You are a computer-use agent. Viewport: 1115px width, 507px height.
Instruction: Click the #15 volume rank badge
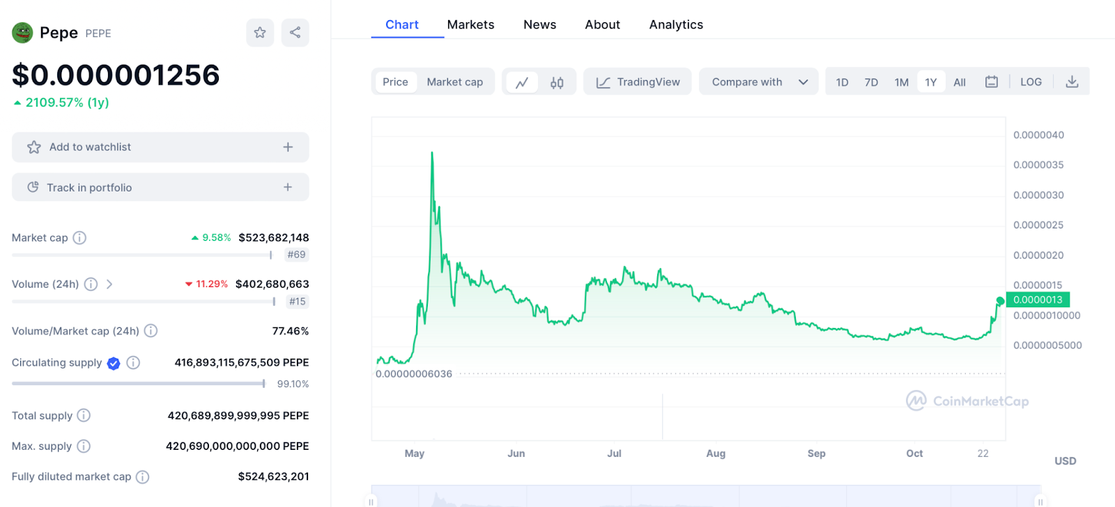(x=298, y=302)
